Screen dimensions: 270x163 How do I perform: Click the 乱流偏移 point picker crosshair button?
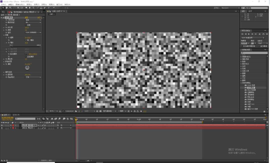click(x=26, y=54)
